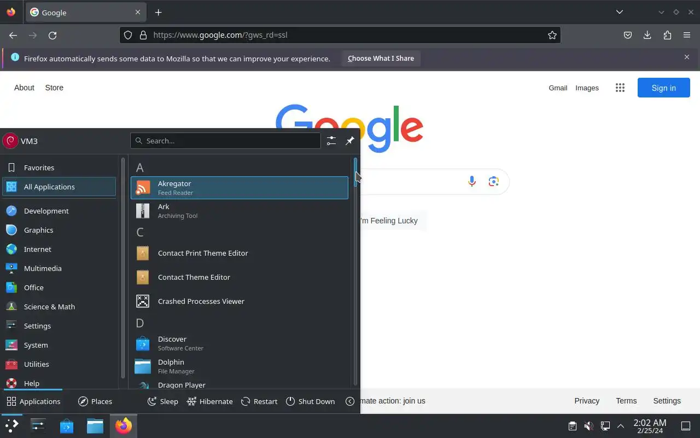700x438 pixels.
Task: Select the Multimedia category
Action: [59, 268]
